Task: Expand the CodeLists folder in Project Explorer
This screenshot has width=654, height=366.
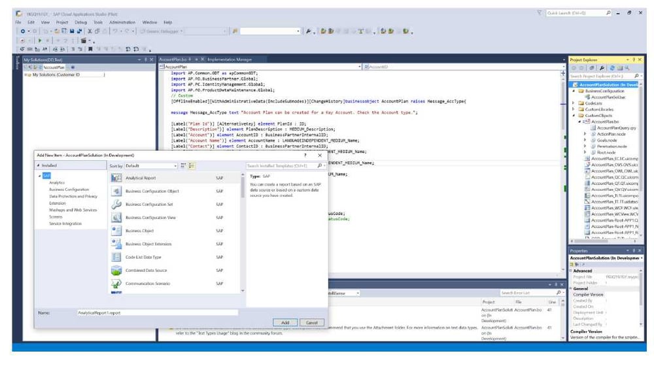Action: point(573,103)
